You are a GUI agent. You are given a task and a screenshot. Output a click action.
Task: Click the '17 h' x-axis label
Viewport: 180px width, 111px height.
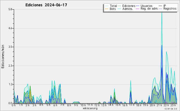coord(132,105)
